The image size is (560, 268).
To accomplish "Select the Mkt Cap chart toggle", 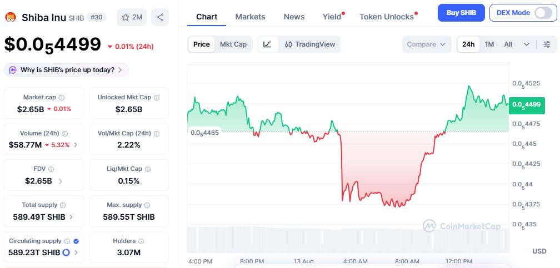I will point(233,44).
